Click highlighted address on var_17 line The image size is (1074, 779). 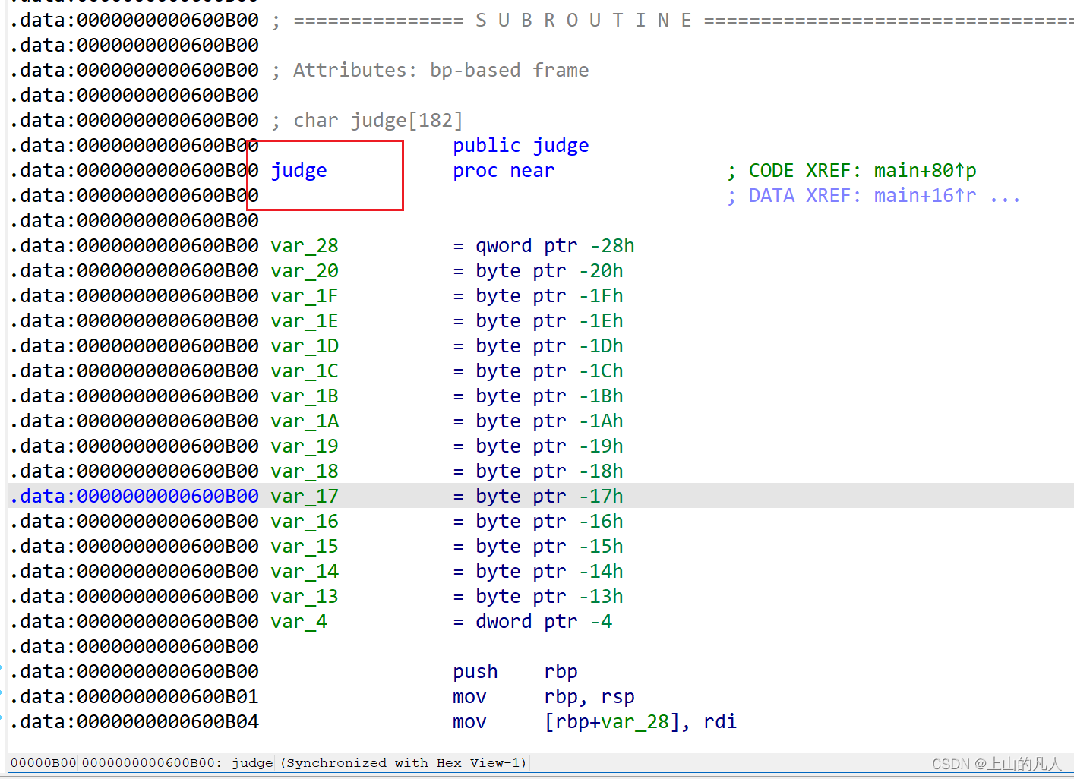pos(134,497)
